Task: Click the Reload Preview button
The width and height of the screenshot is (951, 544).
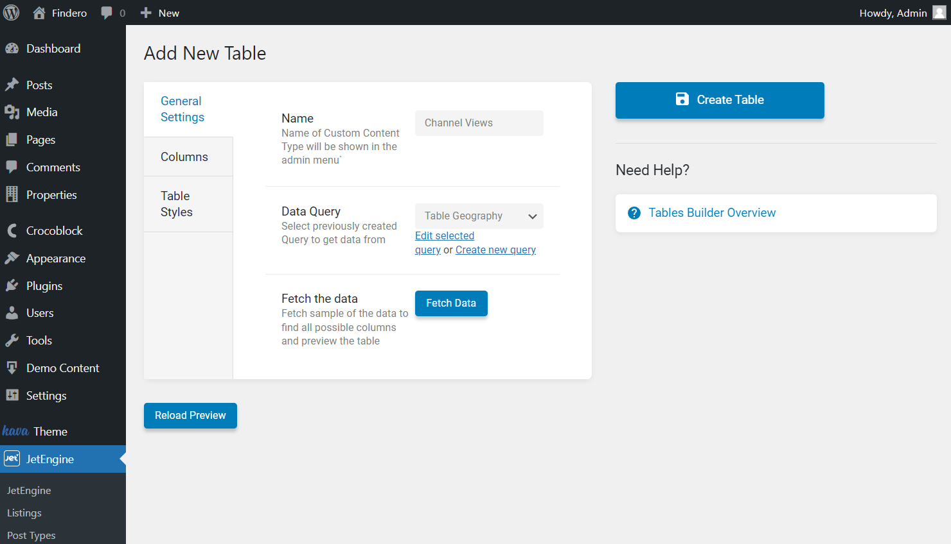Action: coord(190,416)
